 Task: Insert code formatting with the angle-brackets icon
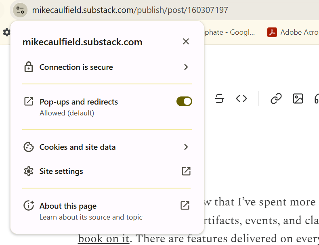tap(241, 98)
